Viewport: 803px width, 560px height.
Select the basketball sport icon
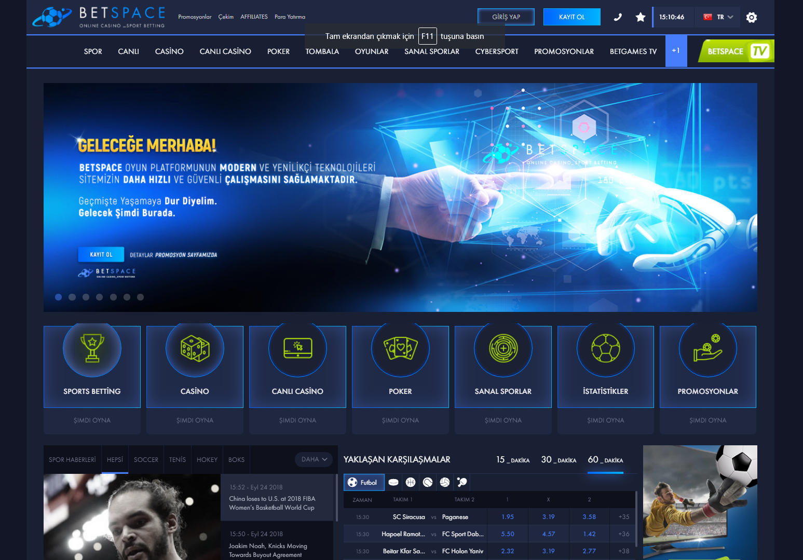coord(411,483)
